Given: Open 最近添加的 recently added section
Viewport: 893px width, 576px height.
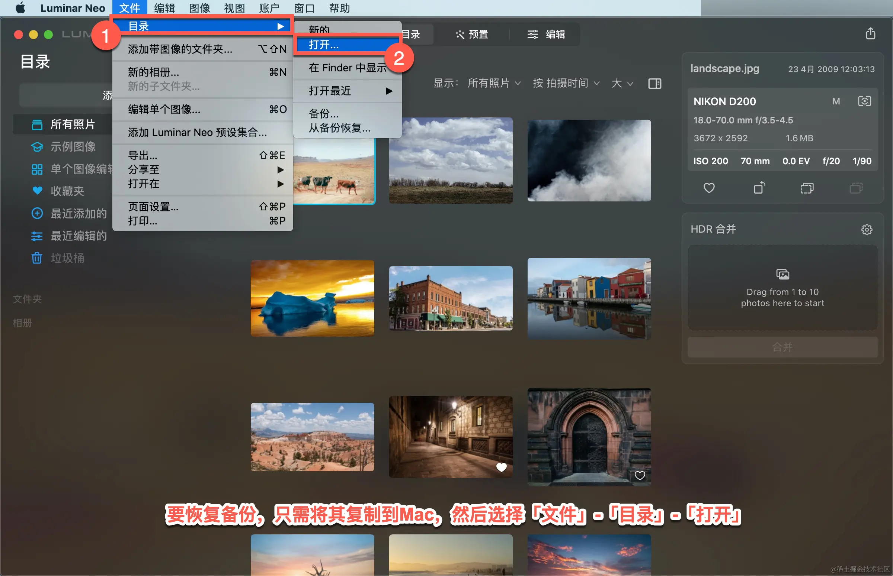Looking at the screenshot, I should coord(78,214).
